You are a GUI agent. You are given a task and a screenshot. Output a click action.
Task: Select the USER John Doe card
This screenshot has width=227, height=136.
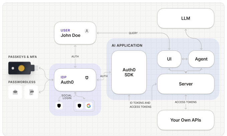tap(75, 33)
